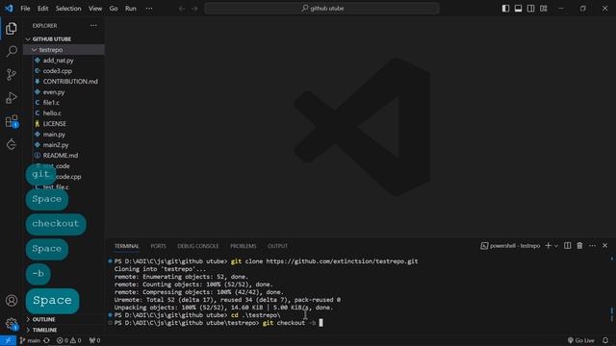This screenshot has width=616, height=346.
Task: Go back using the navigation arrow
Action: click(x=182, y=9)
